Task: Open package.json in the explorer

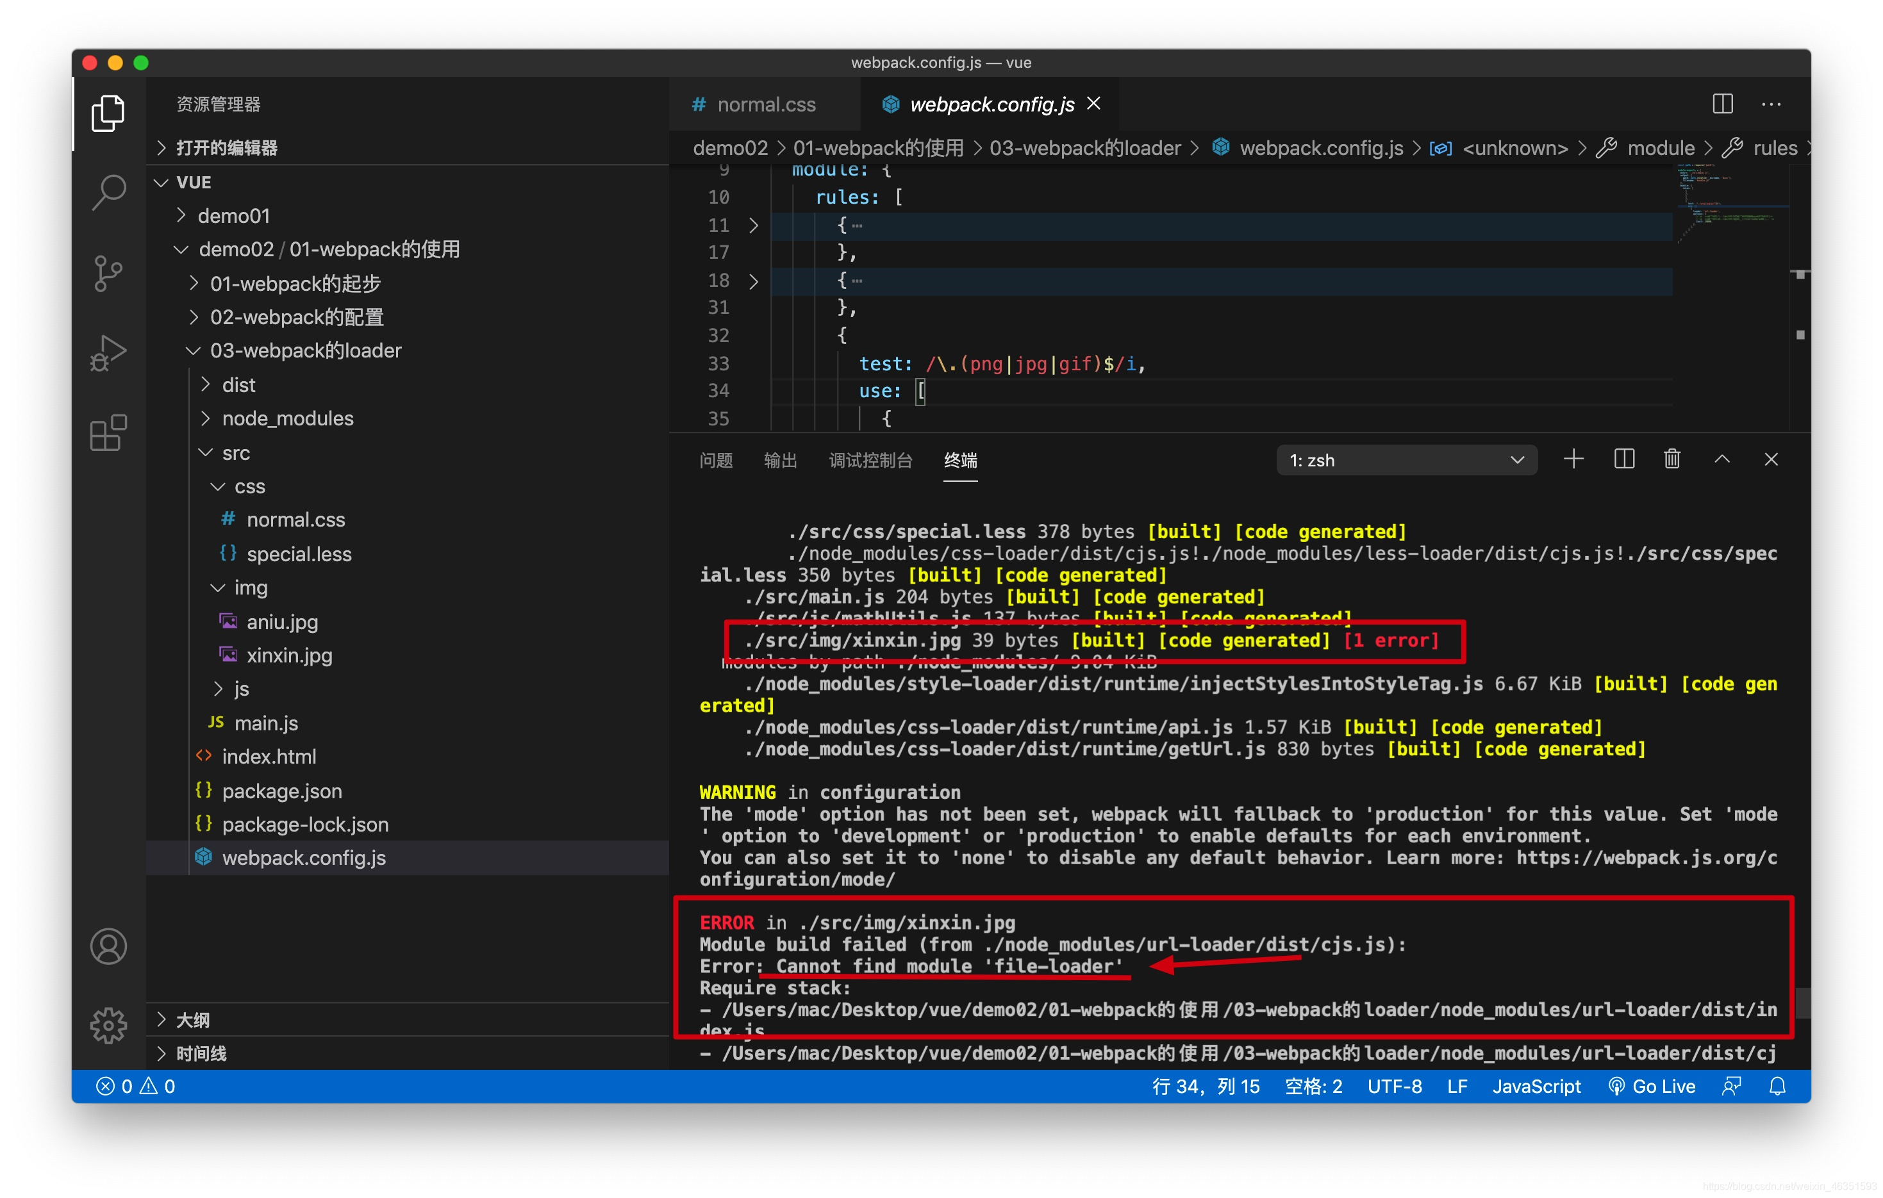Action: 408,791
